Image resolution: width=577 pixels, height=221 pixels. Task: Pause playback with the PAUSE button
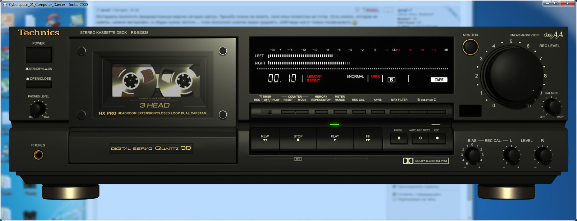pyautogui.click(x=399, y=138)
